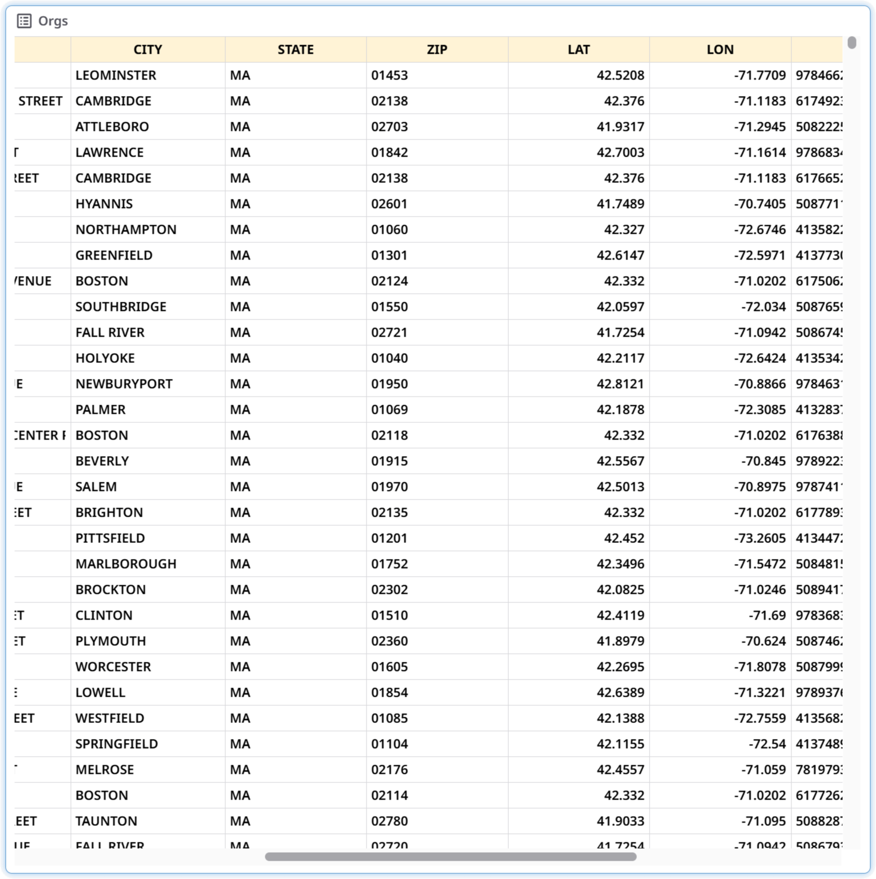Click the MA state cell in PALMER row
The height and width of the screenshot is (879, 876).
[x=296, y=410]
